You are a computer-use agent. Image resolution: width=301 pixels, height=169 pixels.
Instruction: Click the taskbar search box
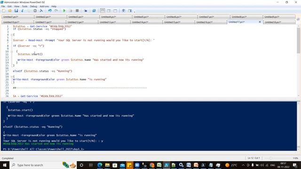(43, 165)
